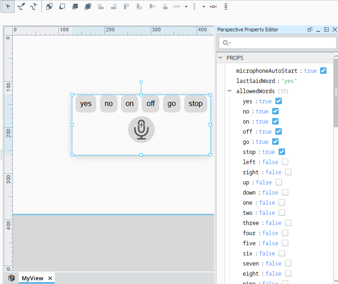
Task: Collapse the allowedWords property tree
Action: 230,91
